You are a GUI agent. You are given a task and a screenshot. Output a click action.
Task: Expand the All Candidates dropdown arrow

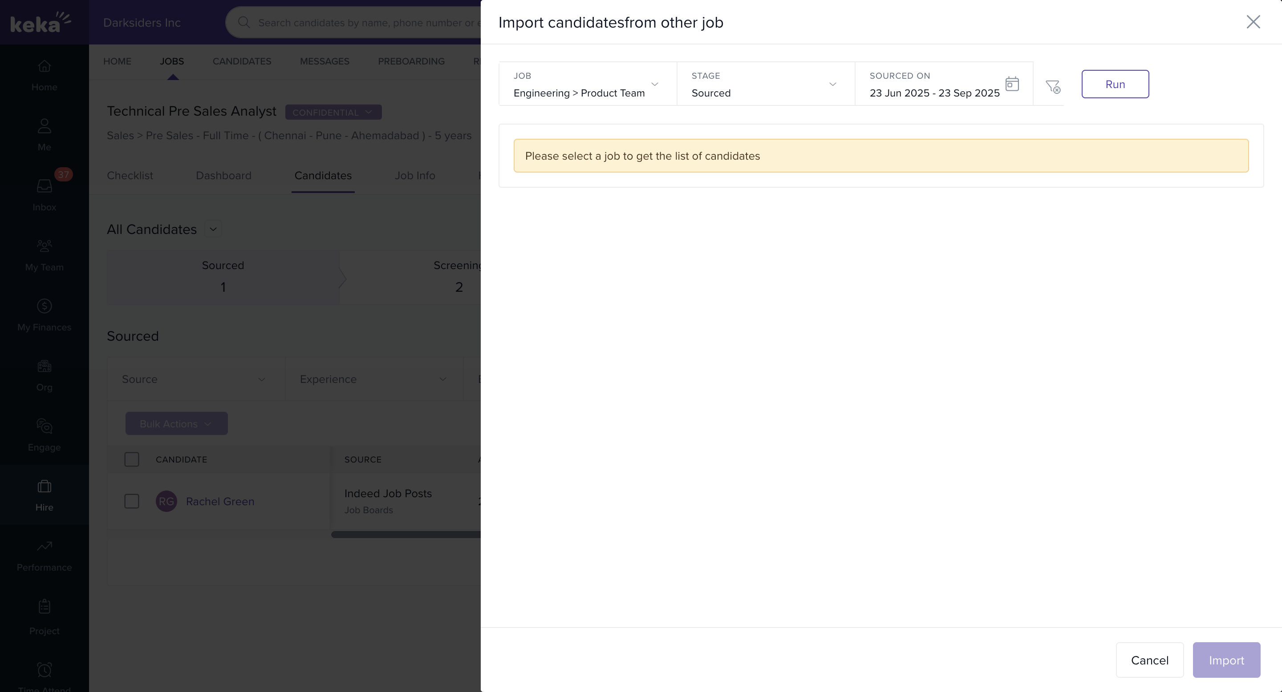point(213,229)
